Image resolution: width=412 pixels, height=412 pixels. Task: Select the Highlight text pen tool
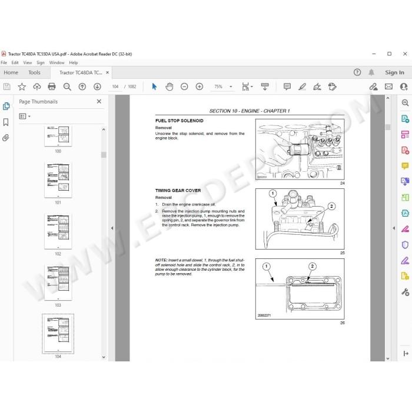coord(302,87)
